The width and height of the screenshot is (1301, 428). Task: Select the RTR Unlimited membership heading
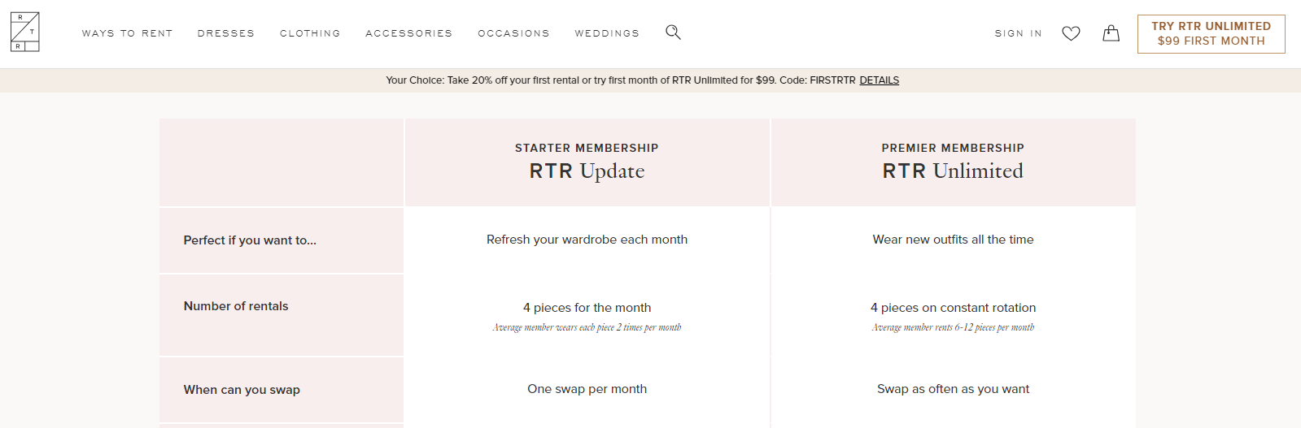(953, 171)
